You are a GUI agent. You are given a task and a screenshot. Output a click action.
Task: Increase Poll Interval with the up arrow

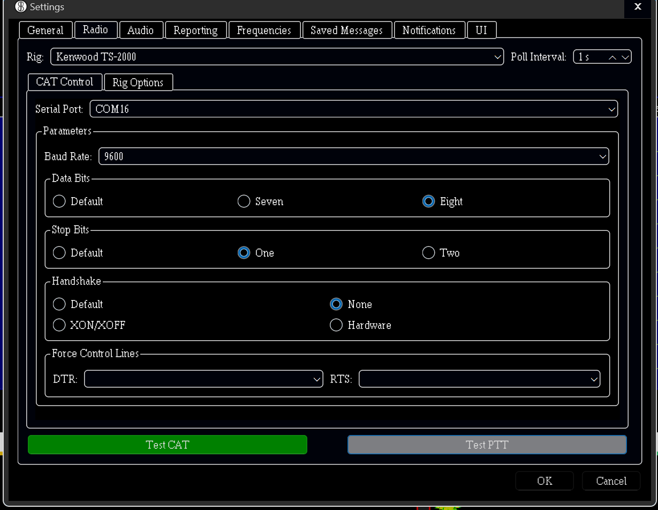coord(612,57)
